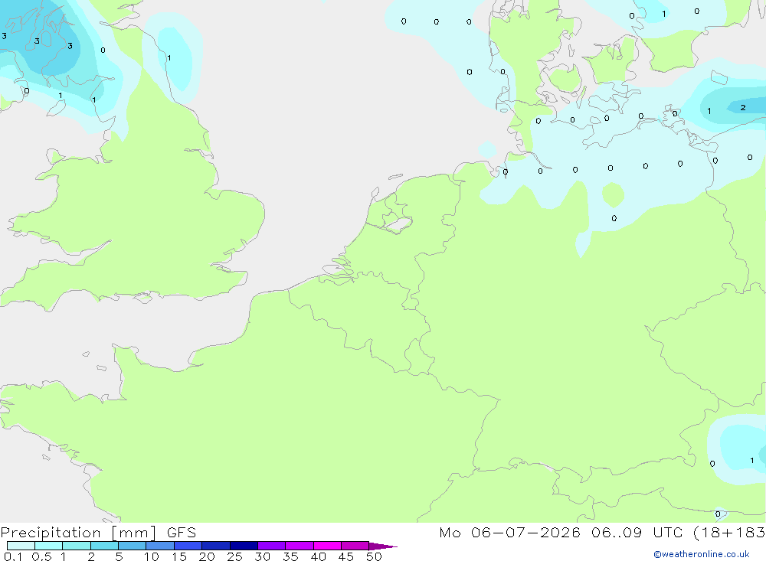The width and height of the screenshot is (766, 561).
Task: Click the '25' legend scale label
Action: click(x=234, y=556)
